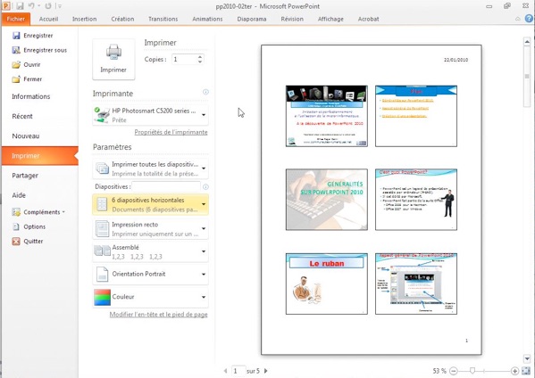Click the preview scrollbar down arrow

tap(527, 358)
